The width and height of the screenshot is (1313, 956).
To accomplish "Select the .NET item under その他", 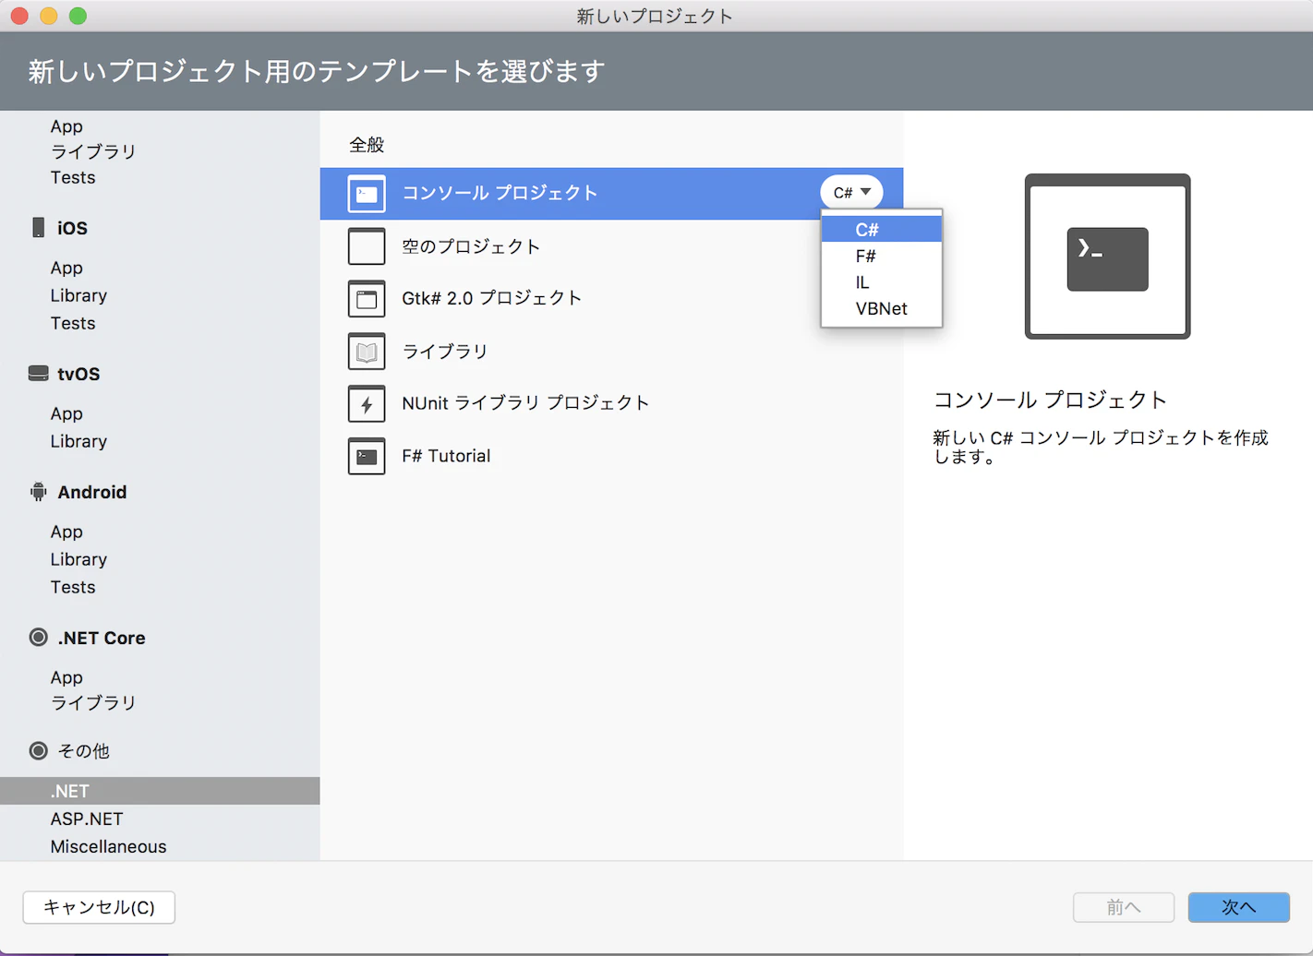I will (x=160, y=791).
